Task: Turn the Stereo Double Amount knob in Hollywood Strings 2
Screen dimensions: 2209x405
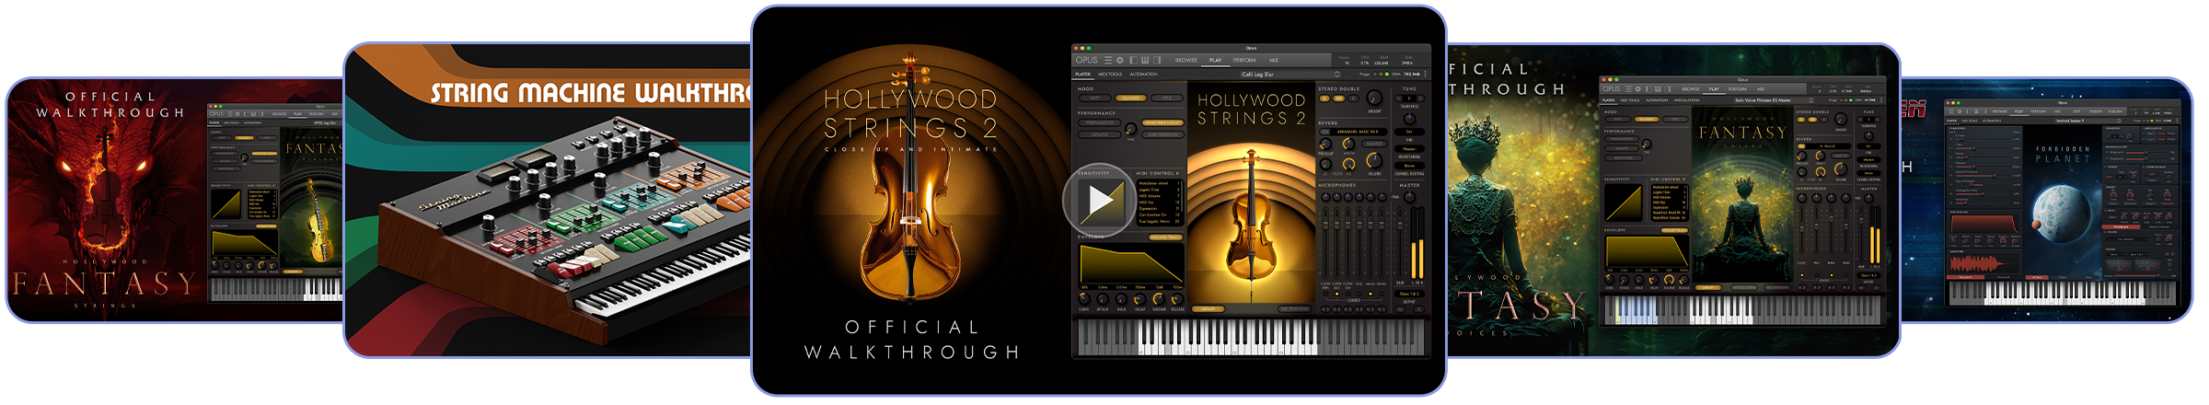Action: click(x=1374, y=98)
